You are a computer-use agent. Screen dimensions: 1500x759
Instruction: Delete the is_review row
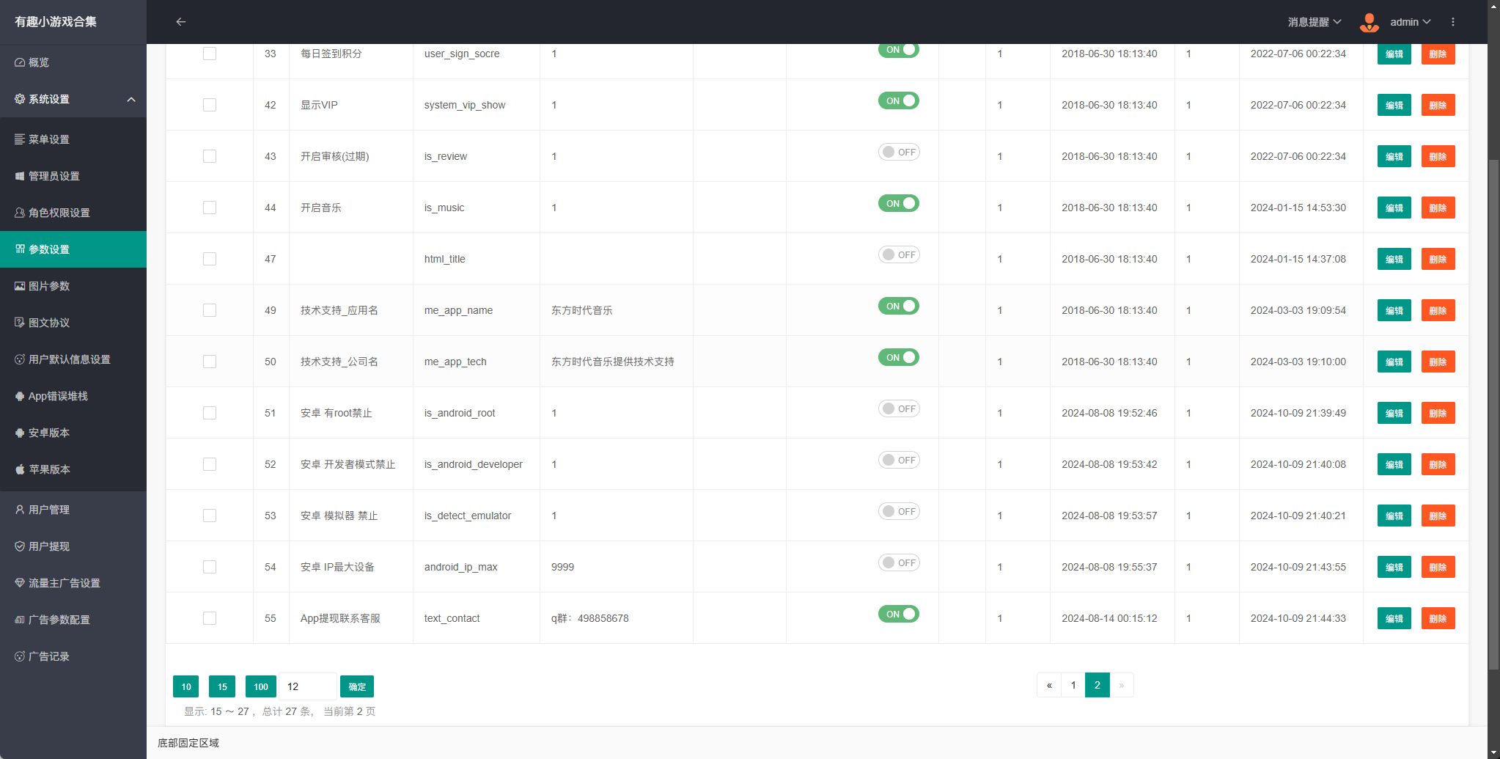pos(1438,156)
